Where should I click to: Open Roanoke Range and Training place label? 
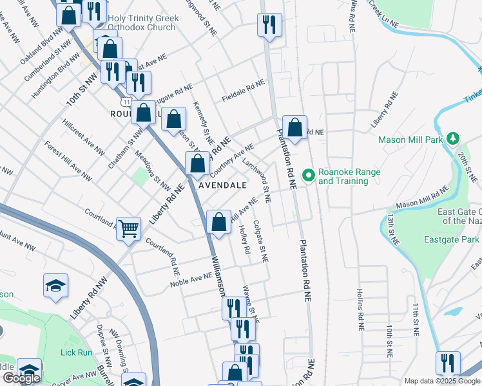click(349, 176)
